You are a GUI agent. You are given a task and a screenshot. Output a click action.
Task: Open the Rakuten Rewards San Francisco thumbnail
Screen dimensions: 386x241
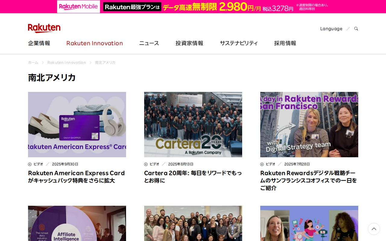click(309, 124)
